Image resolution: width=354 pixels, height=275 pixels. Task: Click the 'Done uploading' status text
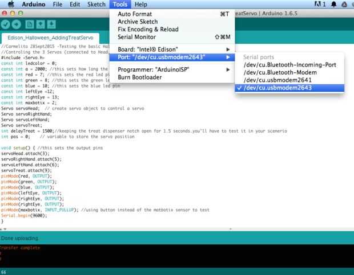pyautogui.click(x=19, y=239)
